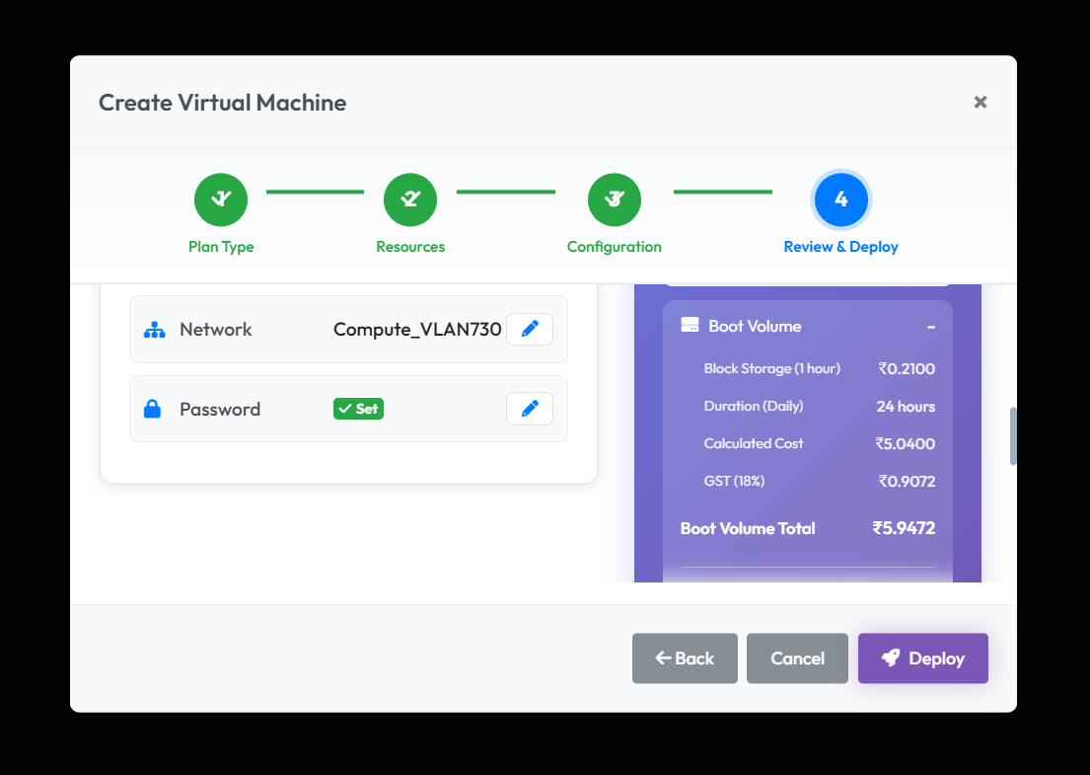1090x775 pixels.
Task: Open the Plan Type step label
Action: (221, 247)
